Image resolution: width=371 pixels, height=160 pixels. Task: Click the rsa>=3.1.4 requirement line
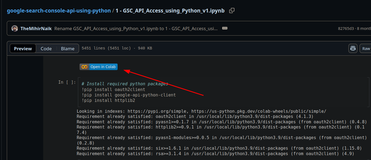coord(215,154)
